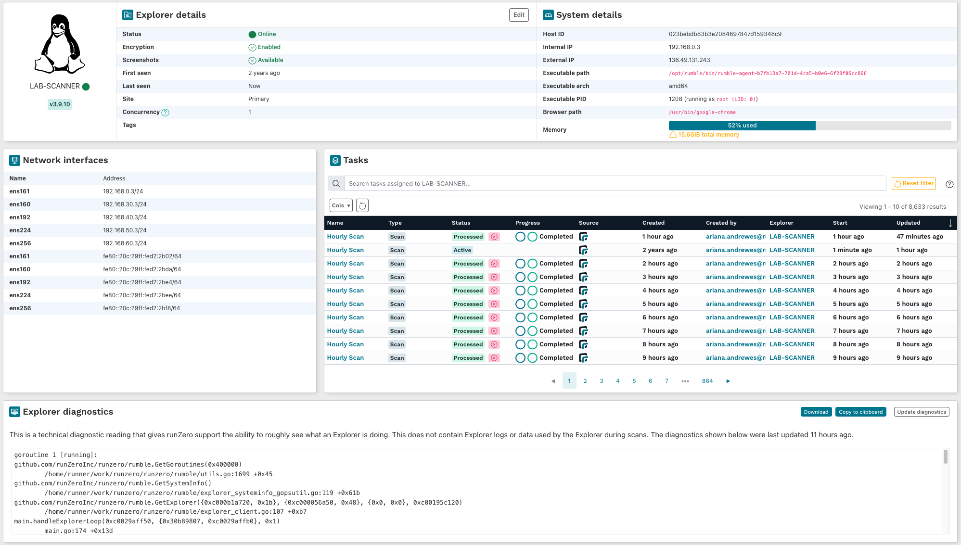
Task: Expand the pagination ellipsis for more pages
Action: click(685, 380)
